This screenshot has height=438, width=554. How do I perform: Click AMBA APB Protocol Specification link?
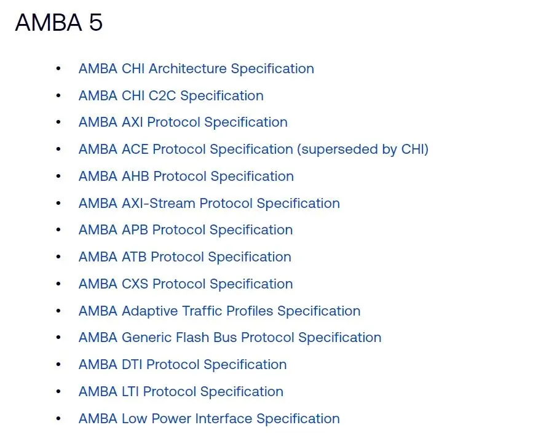[186, 230]
